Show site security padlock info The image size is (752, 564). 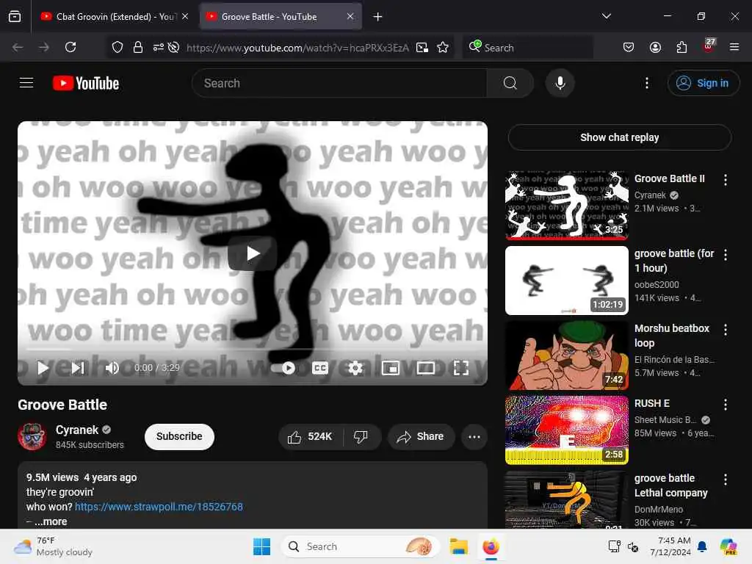tap(138, 47)
